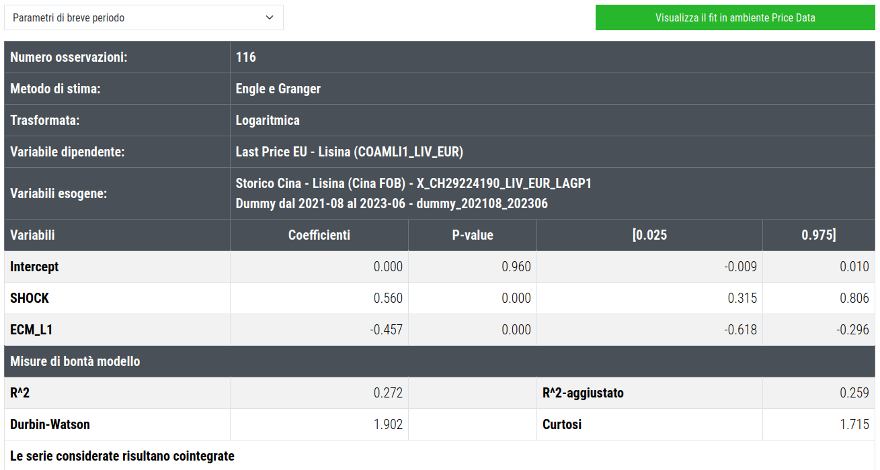Select the 'R^2-aggiustato' label
Viewport: 880px width, 470px height.
(x=583, y=393)
